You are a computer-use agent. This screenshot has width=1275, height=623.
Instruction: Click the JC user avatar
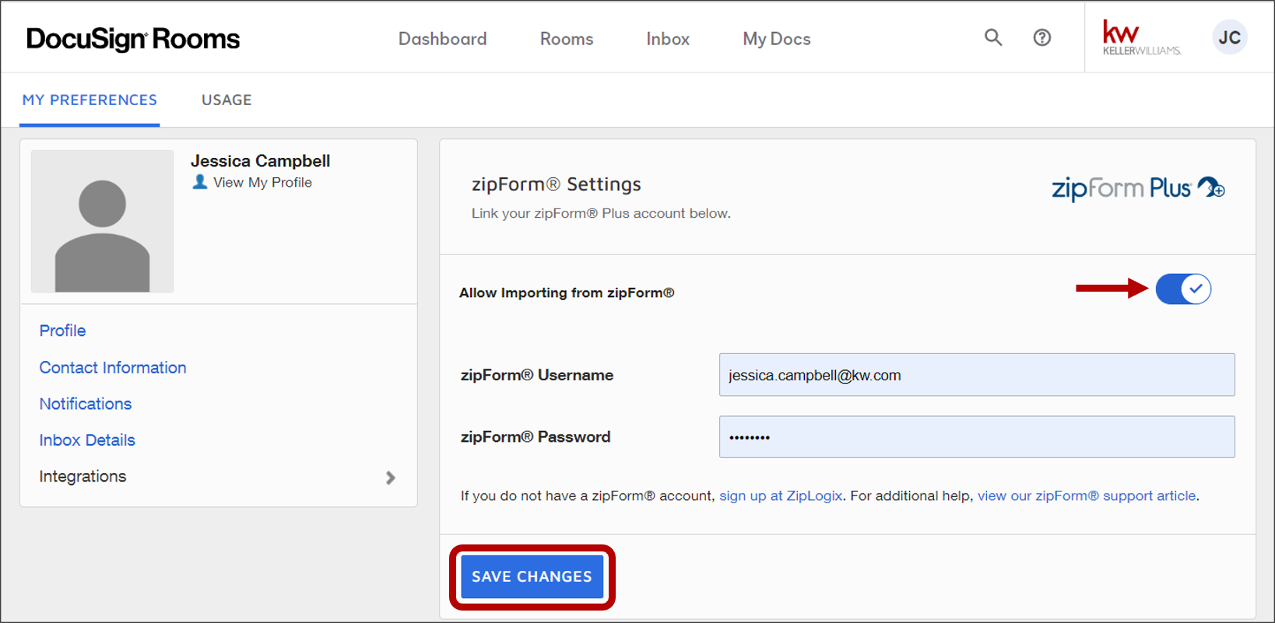coord(1230,37)
